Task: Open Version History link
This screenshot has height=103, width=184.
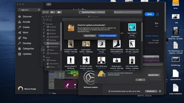Action: click(152, 36)
